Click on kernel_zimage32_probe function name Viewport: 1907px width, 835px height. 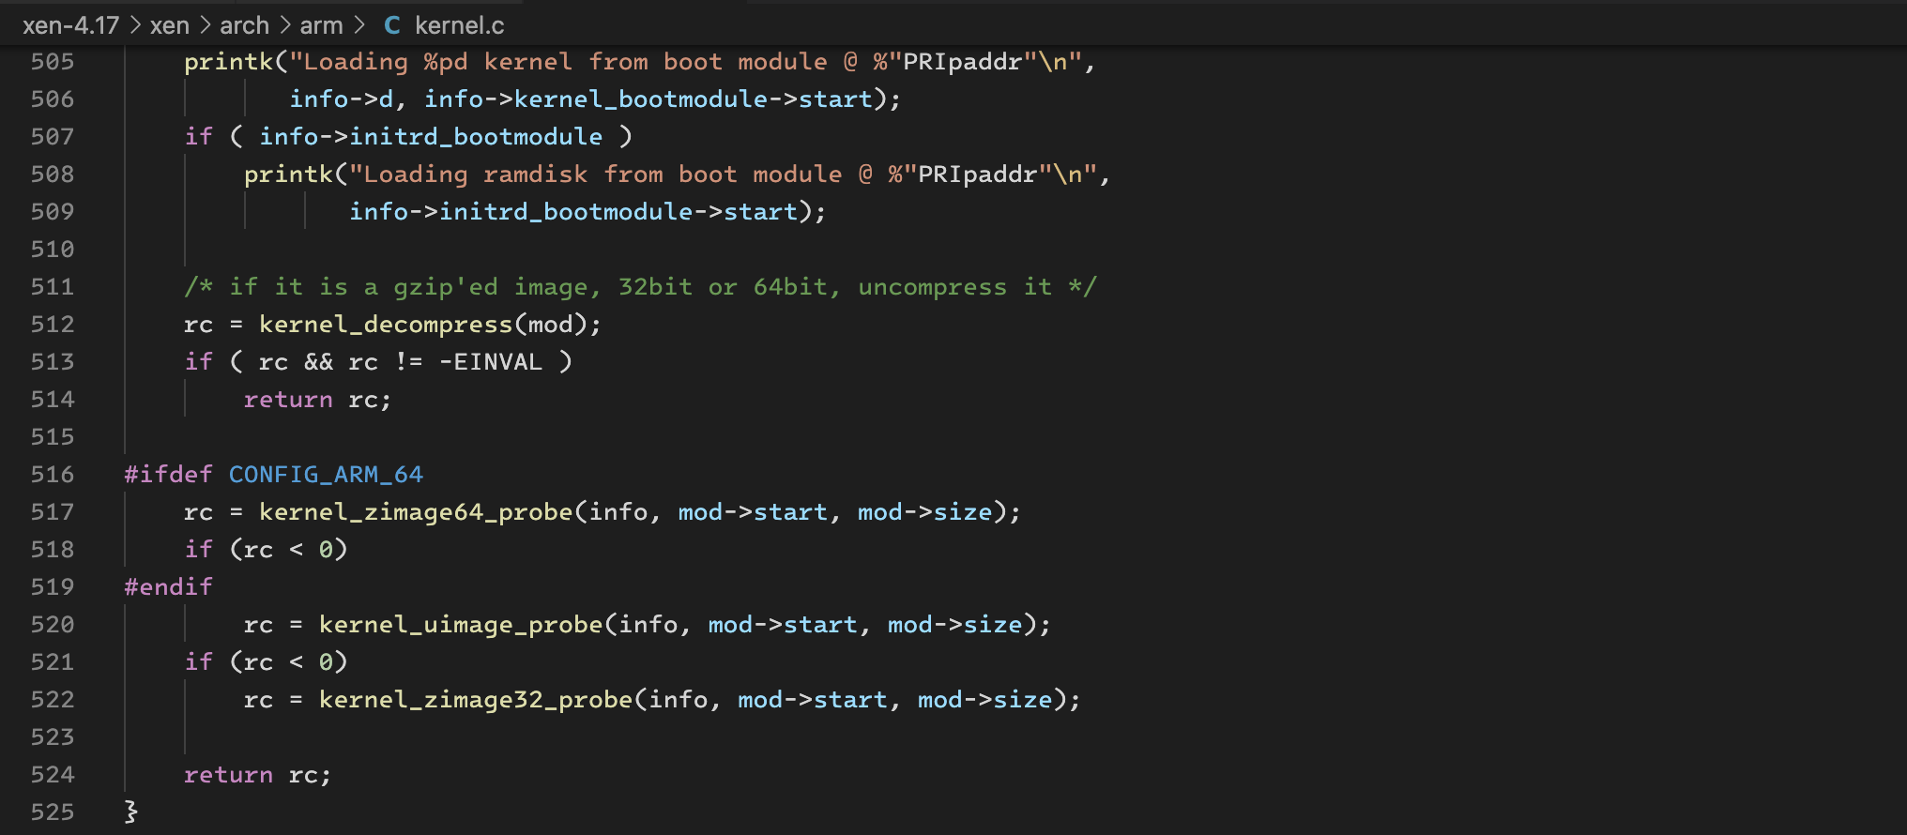pyautogui.click(x=476, y=700)
